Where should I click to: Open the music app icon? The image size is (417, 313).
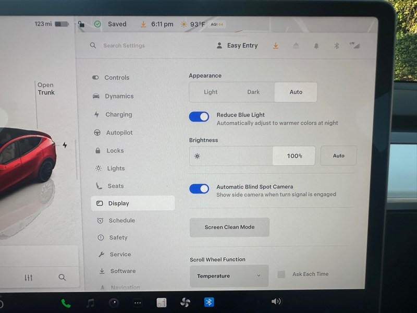tap(91, 303)
